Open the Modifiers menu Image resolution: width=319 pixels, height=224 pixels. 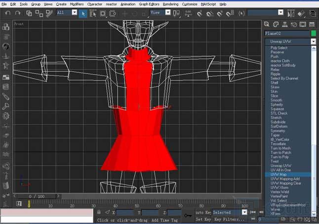coord(77,4)
